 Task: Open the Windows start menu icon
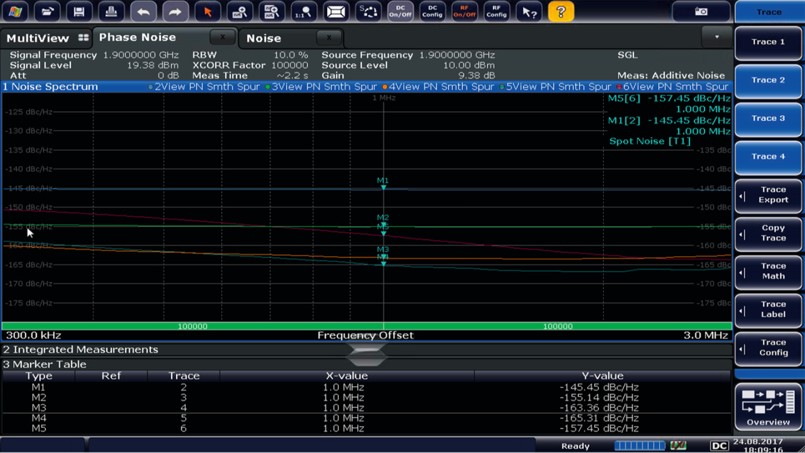pos(15,11)
